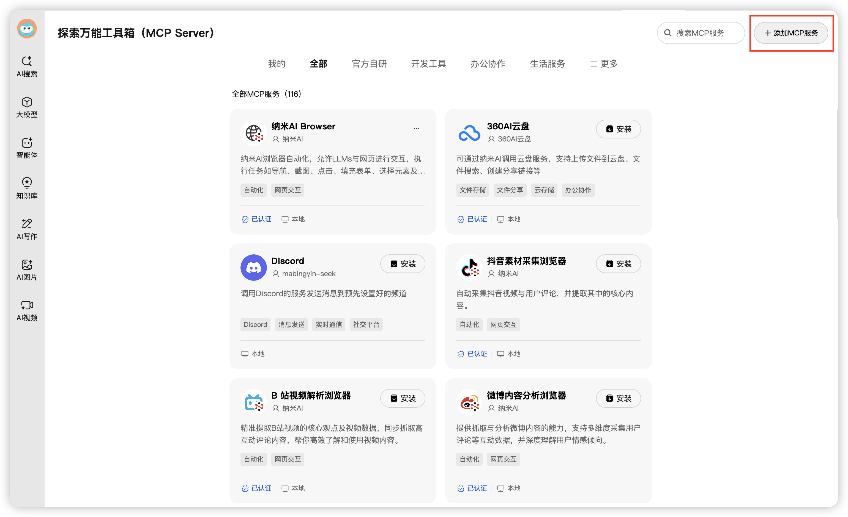Click the 办公协作 tag on 360AI云盘 card
The image size is (848, 517).
tap(578, 190)
